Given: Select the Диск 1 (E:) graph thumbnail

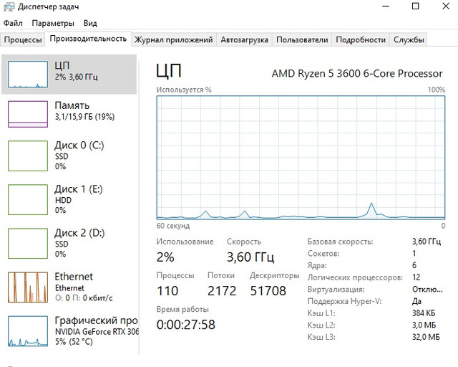Looking at the screenshot, I should (x=28, y=199).
